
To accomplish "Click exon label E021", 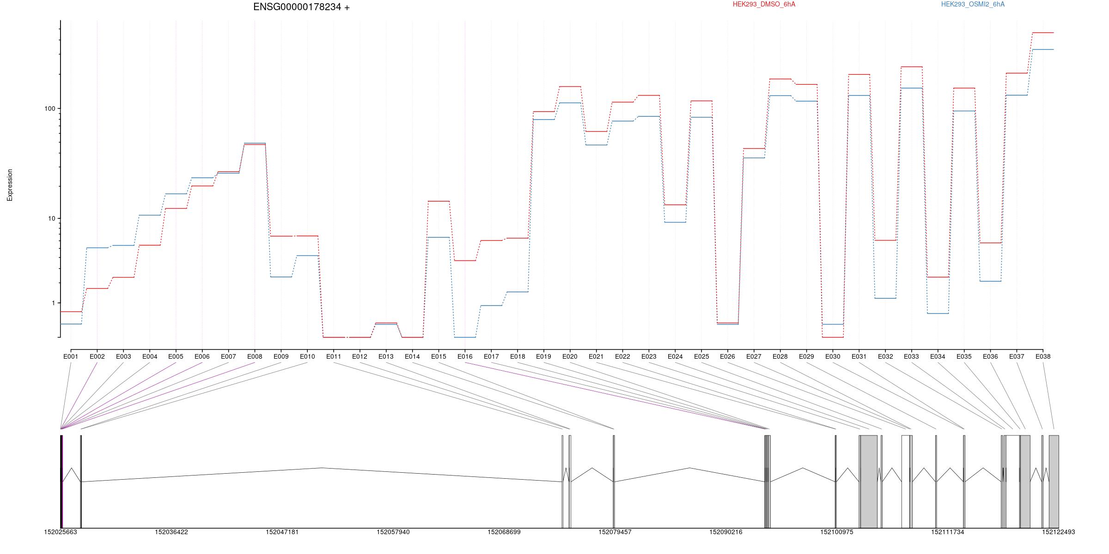I will [x=596, y=356].
